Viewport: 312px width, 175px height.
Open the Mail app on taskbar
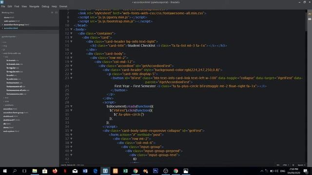(75, 171)
